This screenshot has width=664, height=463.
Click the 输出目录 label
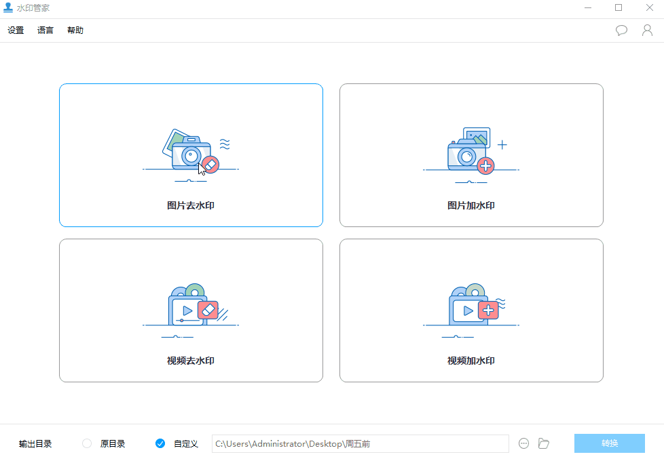(34, 443)
